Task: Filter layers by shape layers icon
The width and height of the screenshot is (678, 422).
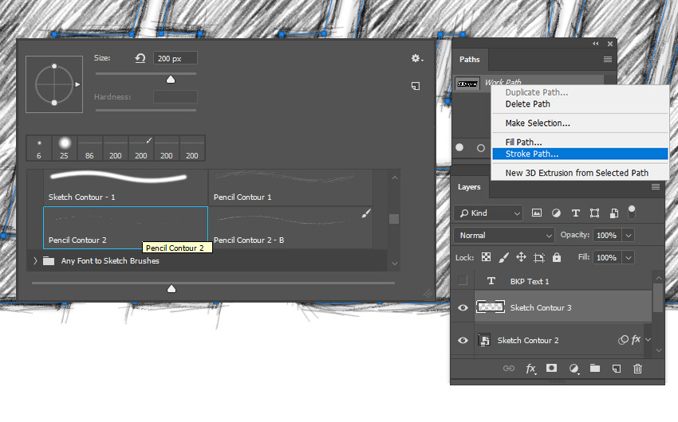Action: [x=594, y=213]
